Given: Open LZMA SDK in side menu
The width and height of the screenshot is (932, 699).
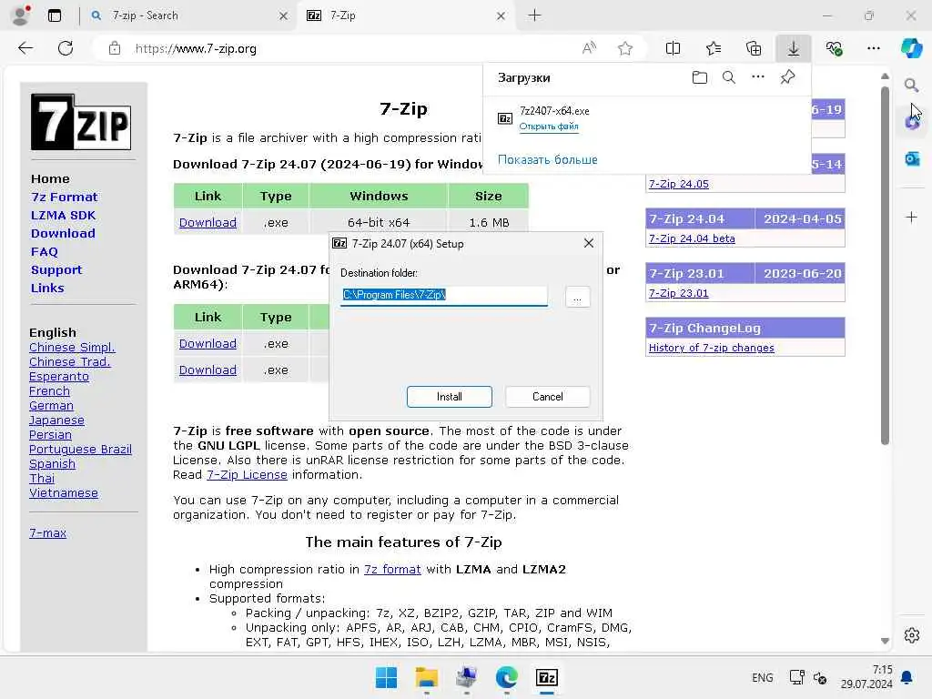Looking at the screenshot, I should (63, 215).
